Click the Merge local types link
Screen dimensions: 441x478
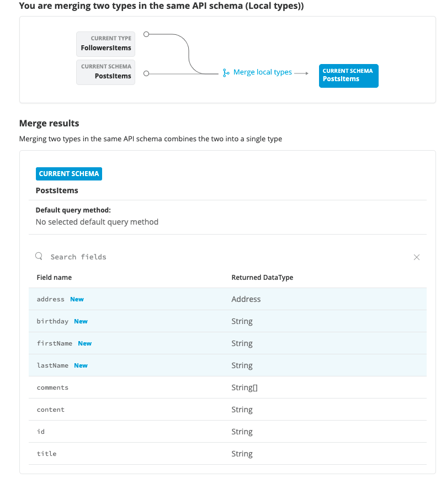pos(262,72)
